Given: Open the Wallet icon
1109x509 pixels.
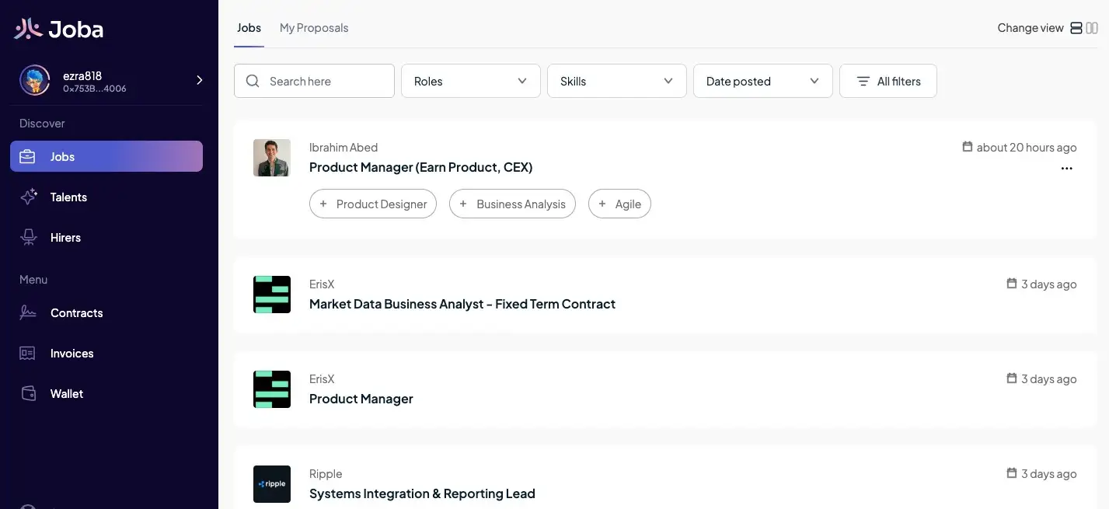Looking at the screenshot, I should (28, 393).
